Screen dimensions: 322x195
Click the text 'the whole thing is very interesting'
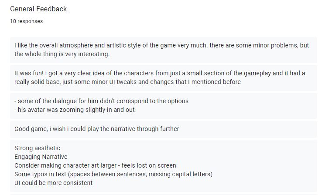pyautogui.click(x=61, y=54)
